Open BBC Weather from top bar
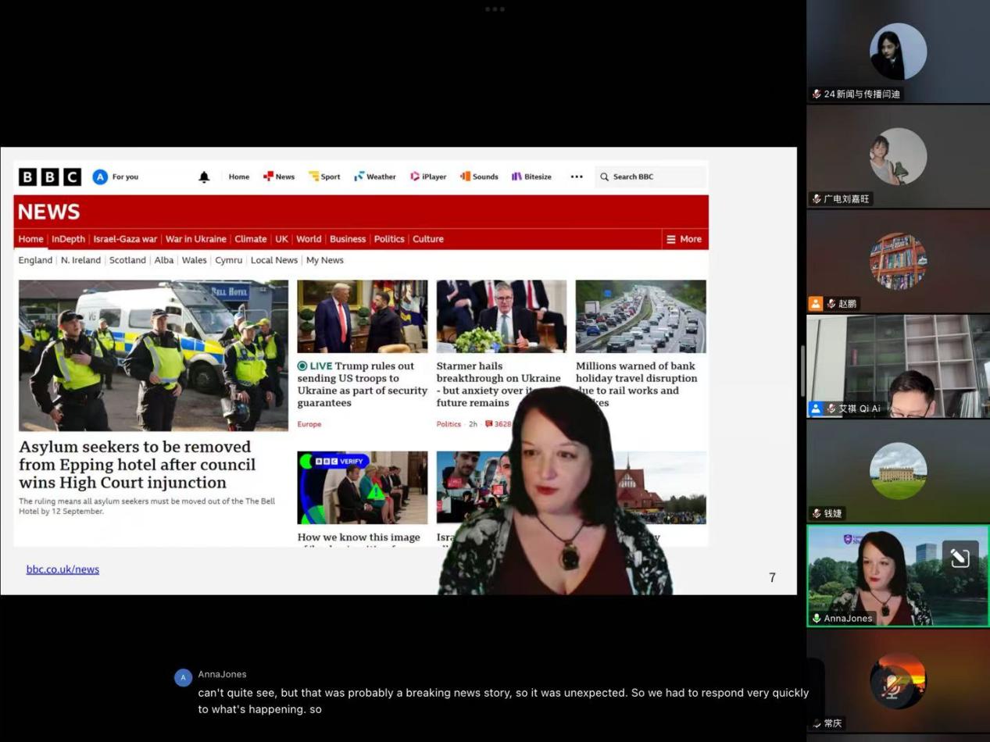Screen dimensions: 990x742 pyautogui.click(x=375, y=177)
